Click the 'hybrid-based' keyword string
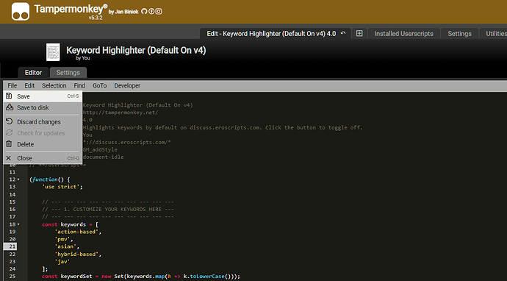Image resolution: width=507 pixels, height=281 pixels. 76,254
